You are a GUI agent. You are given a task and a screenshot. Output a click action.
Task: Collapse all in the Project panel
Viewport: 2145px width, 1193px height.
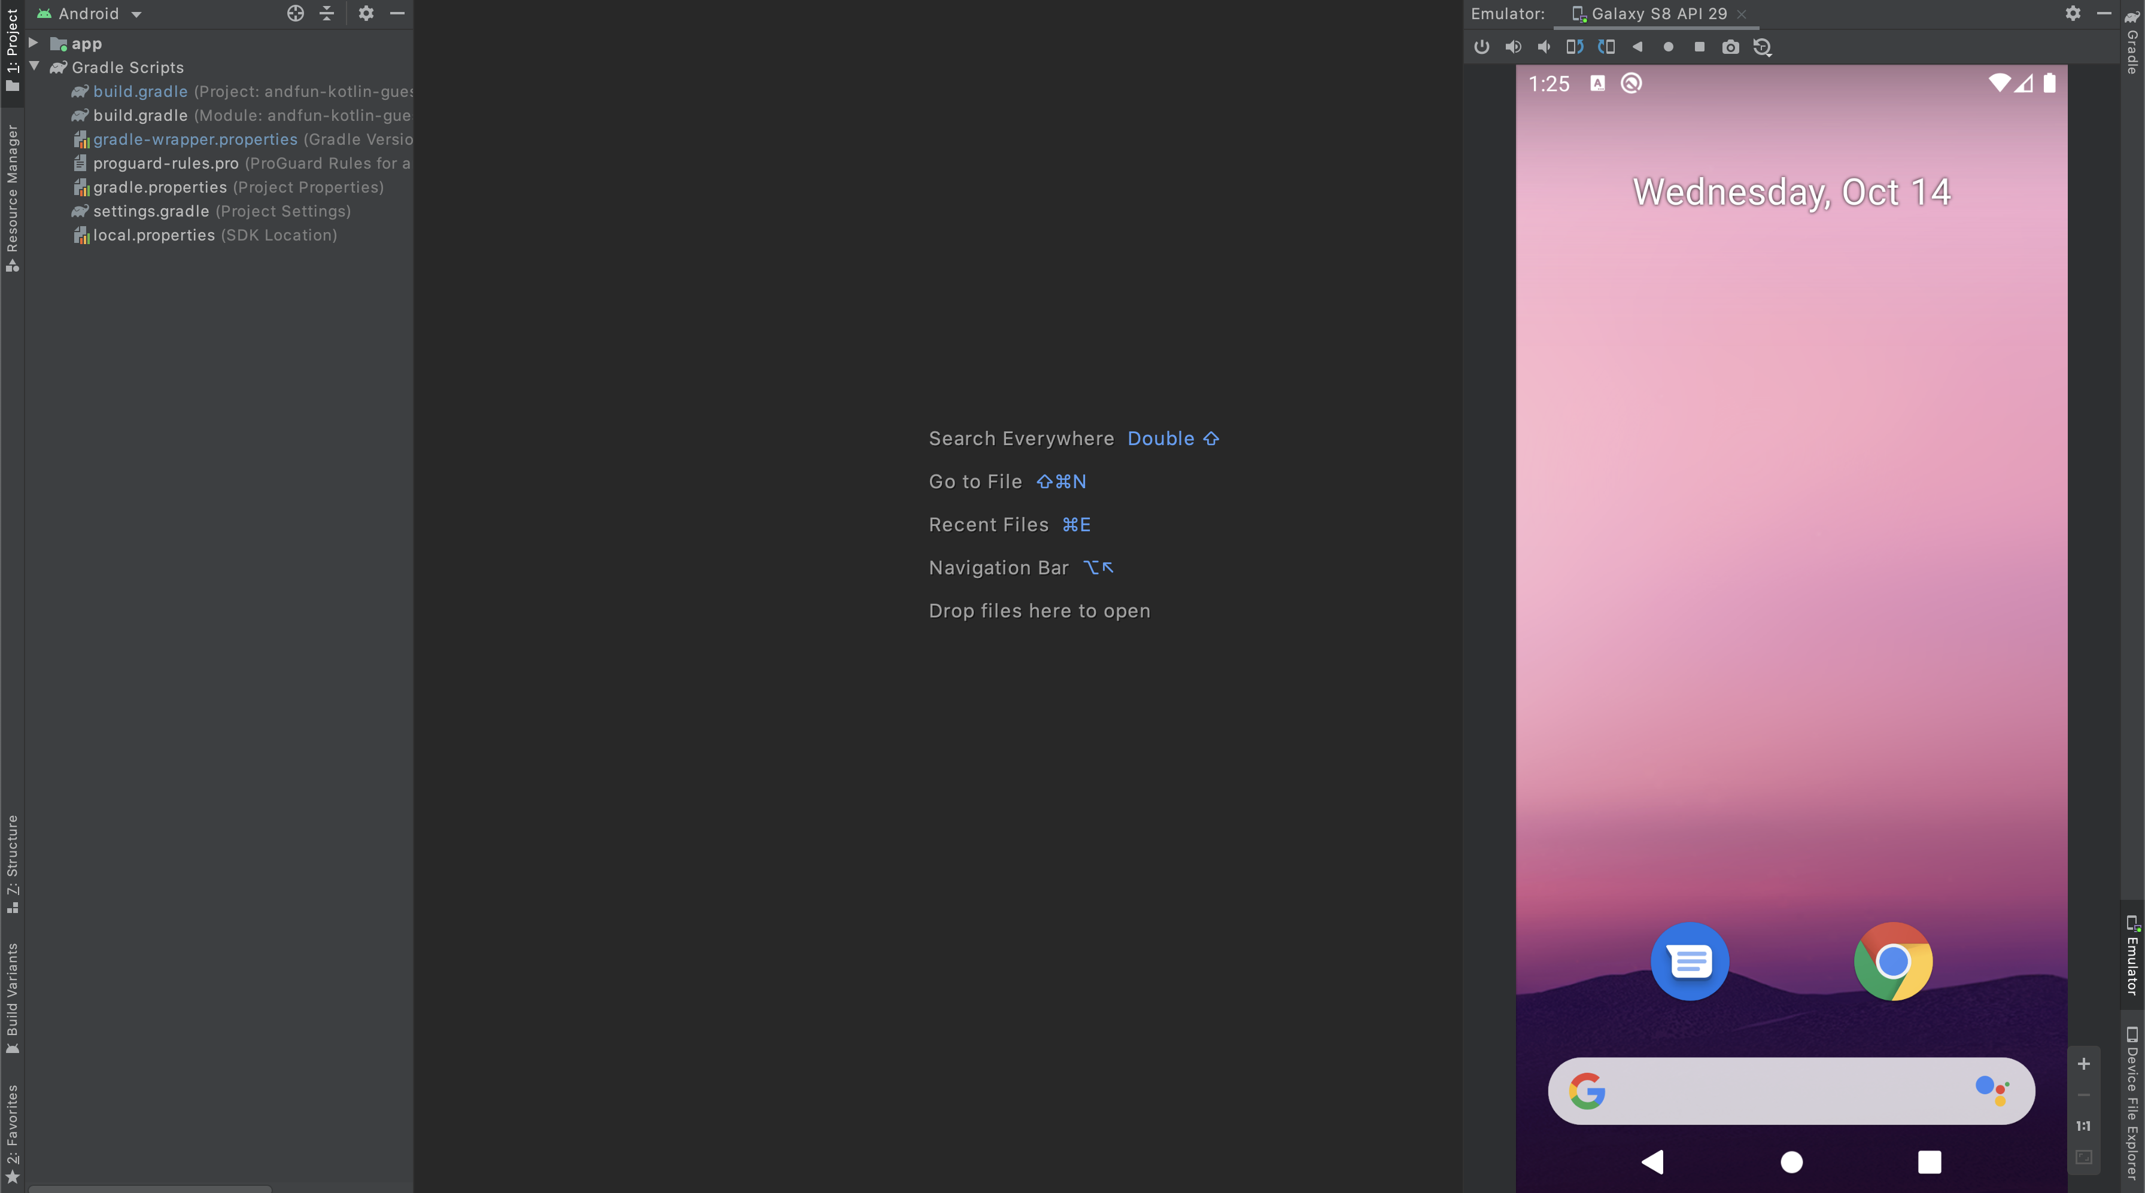pyautogui.click(x=326, y=13)
